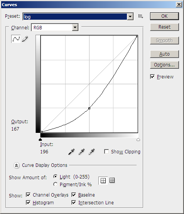Toggle the Preview checkbox
184x214 pixels.
click(x=152, y=76)
